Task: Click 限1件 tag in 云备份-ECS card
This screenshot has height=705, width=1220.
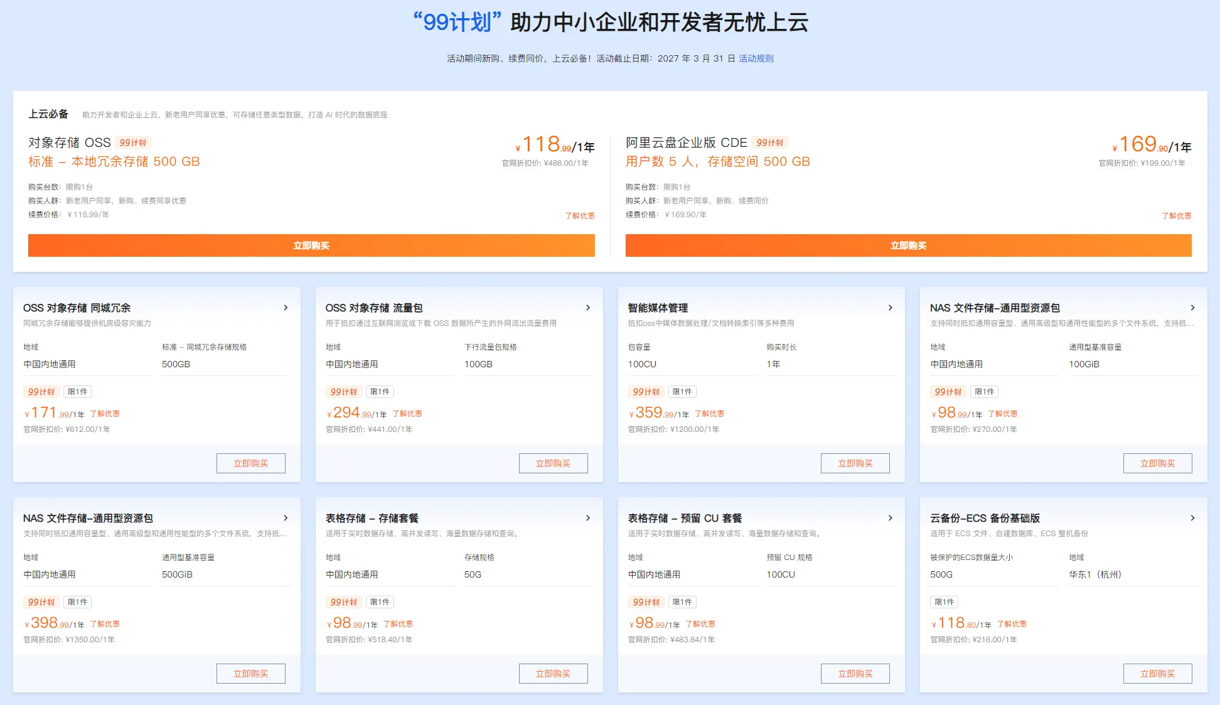Action: (944, 602)
